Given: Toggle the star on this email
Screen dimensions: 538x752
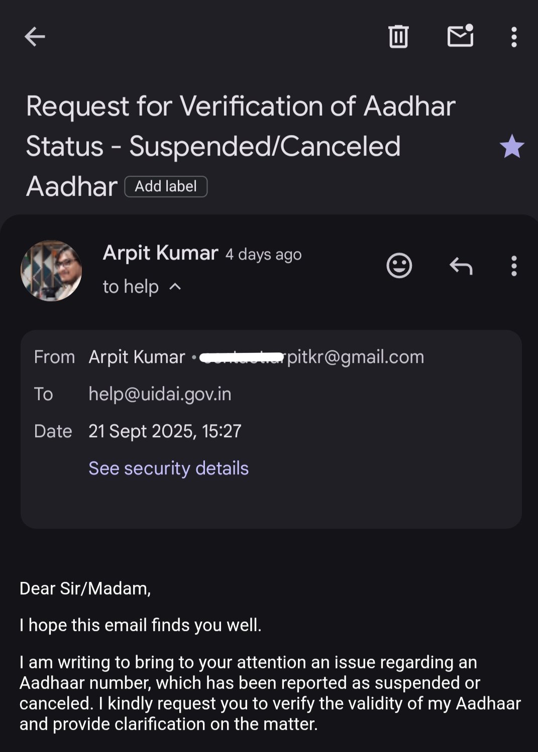Looking at the screenshot, I should [x=511, y=147].
